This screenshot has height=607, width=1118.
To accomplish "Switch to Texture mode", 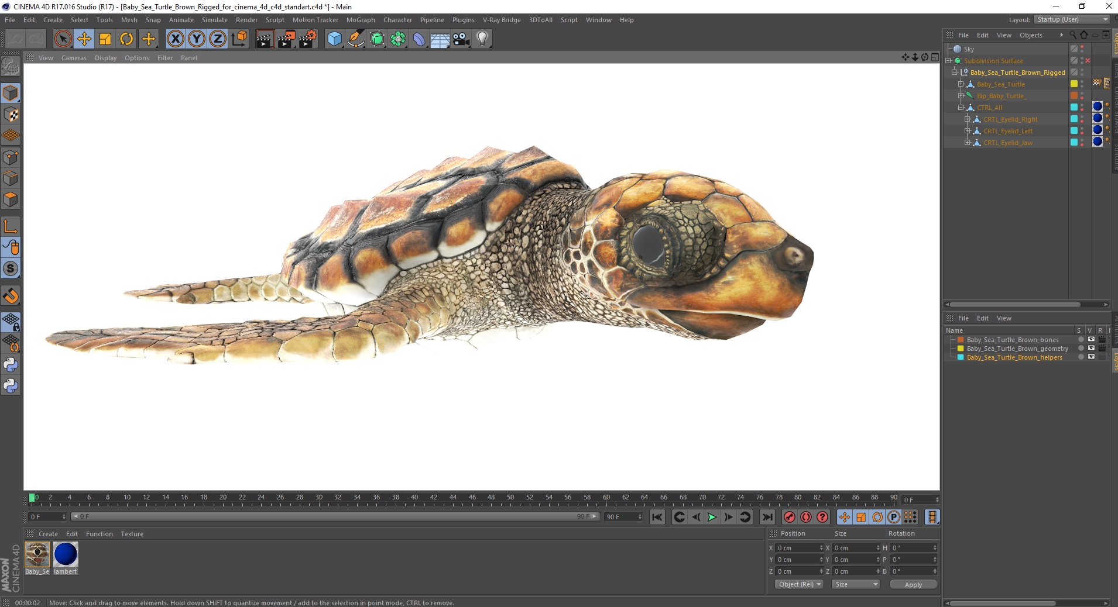I will coord(11,115).
